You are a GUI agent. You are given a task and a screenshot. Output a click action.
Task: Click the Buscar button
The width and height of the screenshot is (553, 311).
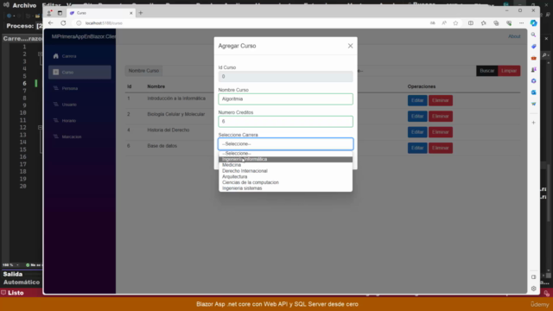pyautogui.click(x=486, y=71)
